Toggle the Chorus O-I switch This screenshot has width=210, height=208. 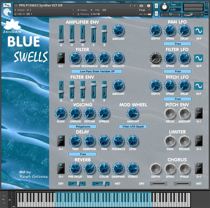(x=199, y=168)
